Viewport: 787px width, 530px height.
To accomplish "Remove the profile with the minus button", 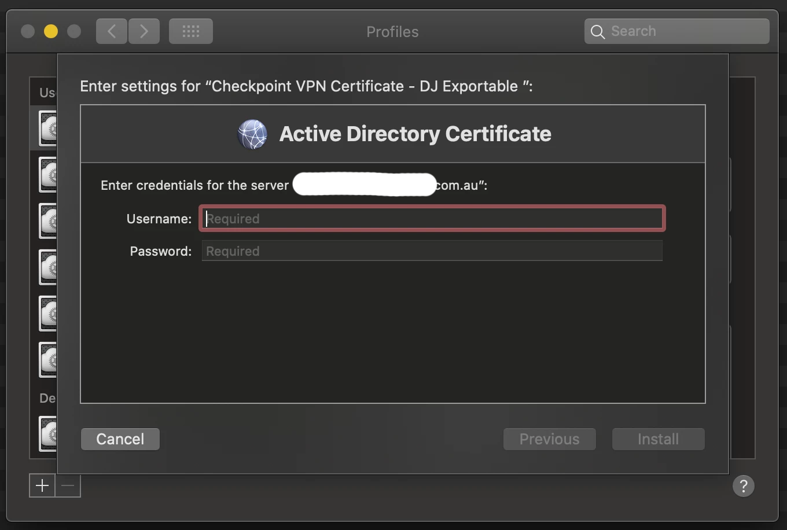I will click(68, 485).
